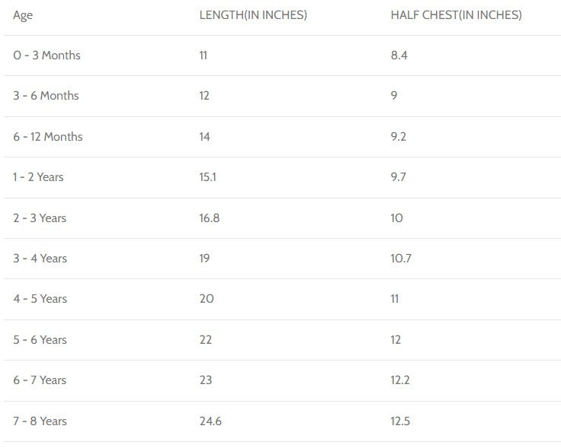The image size is (561, 448).
Task: Select the 12.5 half chest value
Action: pos(400,421)
